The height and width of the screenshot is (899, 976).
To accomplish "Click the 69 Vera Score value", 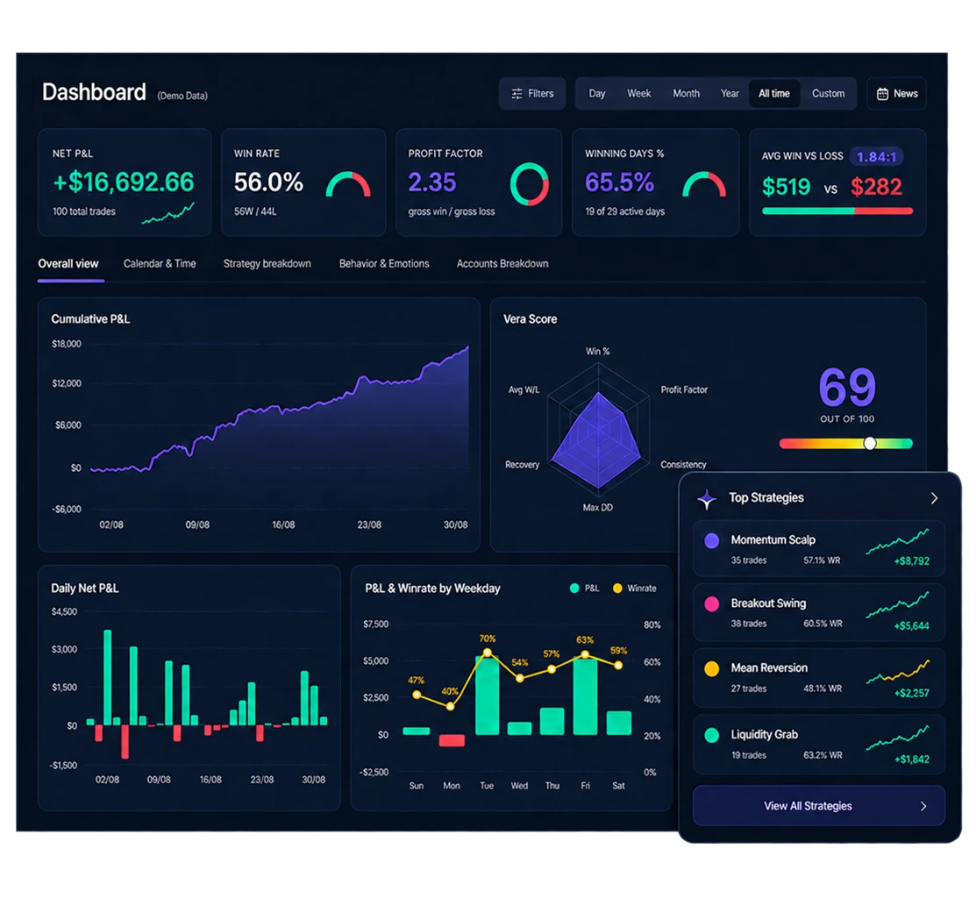I will pos(847,388).
